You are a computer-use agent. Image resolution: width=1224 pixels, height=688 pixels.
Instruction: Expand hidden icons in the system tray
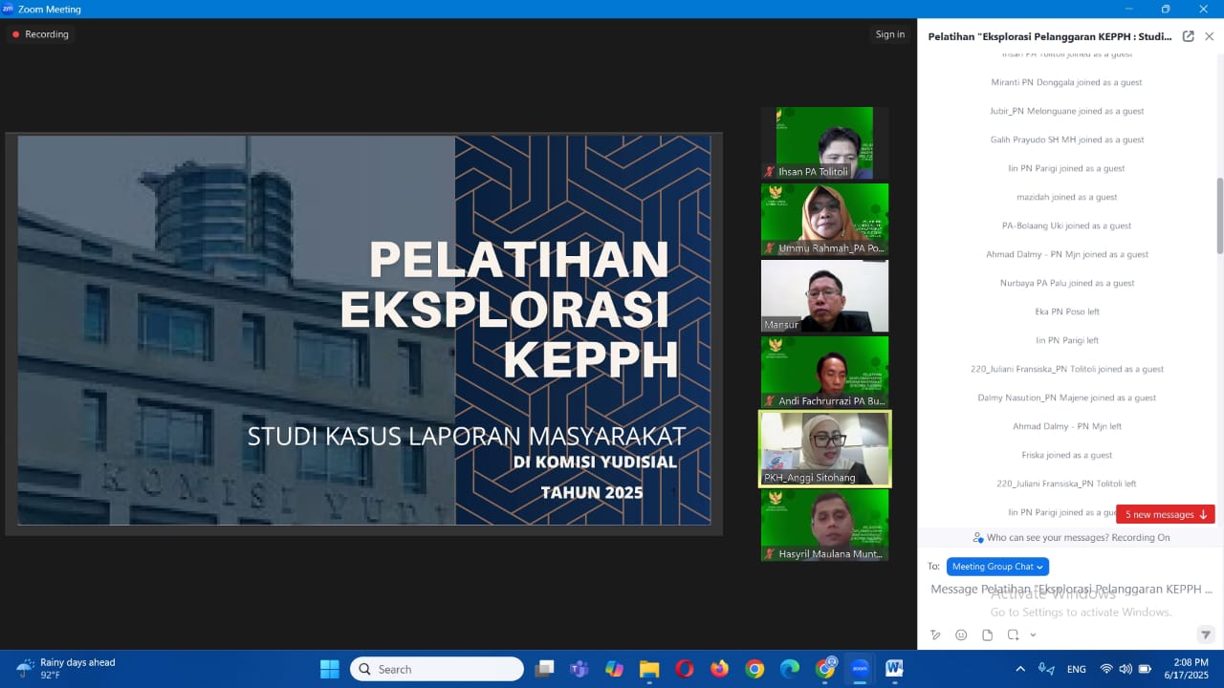click(x=1020, y=668)
